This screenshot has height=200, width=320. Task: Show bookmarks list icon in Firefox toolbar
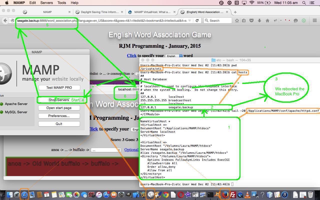pyautogui.click(x=244, y=20)
